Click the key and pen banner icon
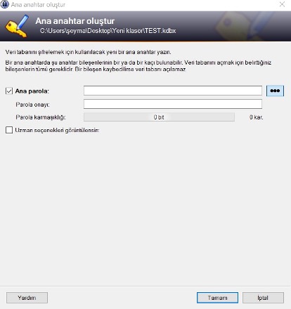Screen dimensions: 291x309 [17, 26]
